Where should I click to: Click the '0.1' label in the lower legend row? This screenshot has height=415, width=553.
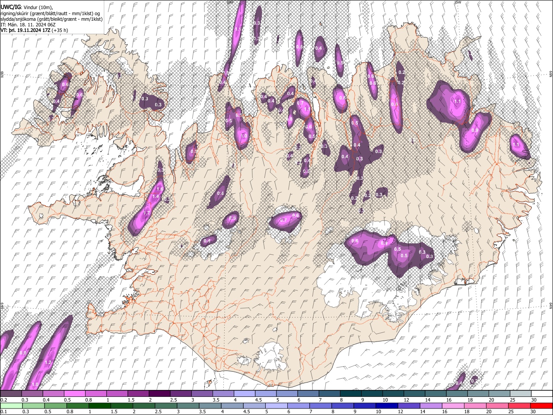pyautogui.click(x=4, y=412)
